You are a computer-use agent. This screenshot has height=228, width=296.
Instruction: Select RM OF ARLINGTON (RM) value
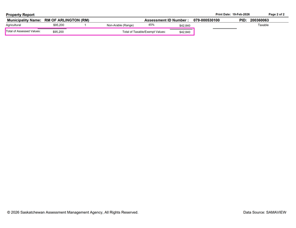67,20
